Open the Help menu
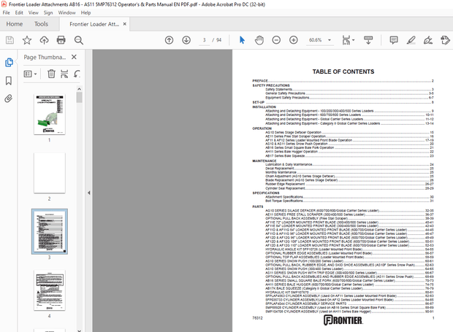453x332 pixels. coord(85,12)
